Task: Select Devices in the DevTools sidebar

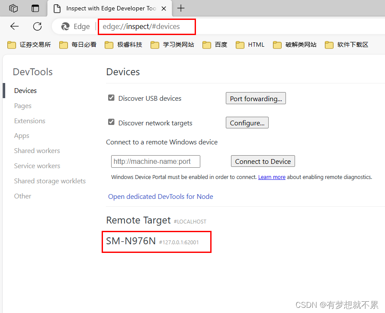Action: 25,91
